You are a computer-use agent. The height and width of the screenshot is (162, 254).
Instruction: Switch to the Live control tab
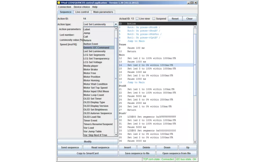coord(82,12)
